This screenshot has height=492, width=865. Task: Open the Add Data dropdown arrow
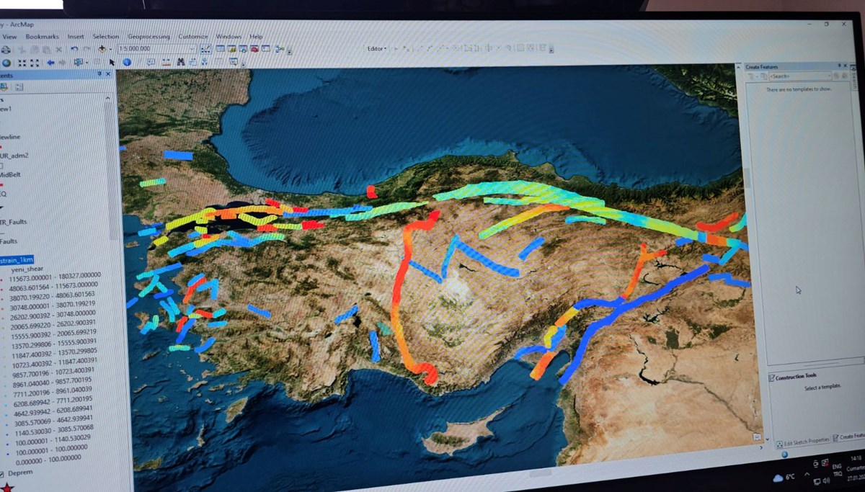(110, 49)
